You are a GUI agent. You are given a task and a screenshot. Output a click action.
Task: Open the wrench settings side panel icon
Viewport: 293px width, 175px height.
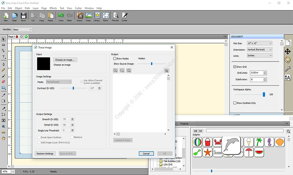[x=288, y=69]
